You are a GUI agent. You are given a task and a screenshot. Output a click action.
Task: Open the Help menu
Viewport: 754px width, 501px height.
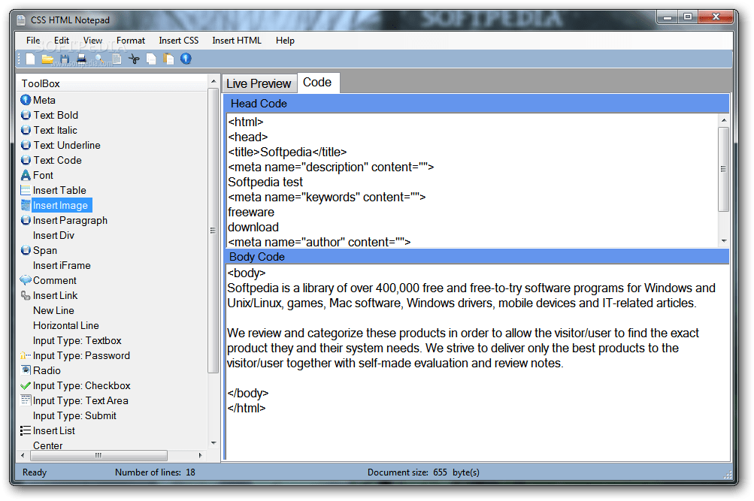point(285,41)
